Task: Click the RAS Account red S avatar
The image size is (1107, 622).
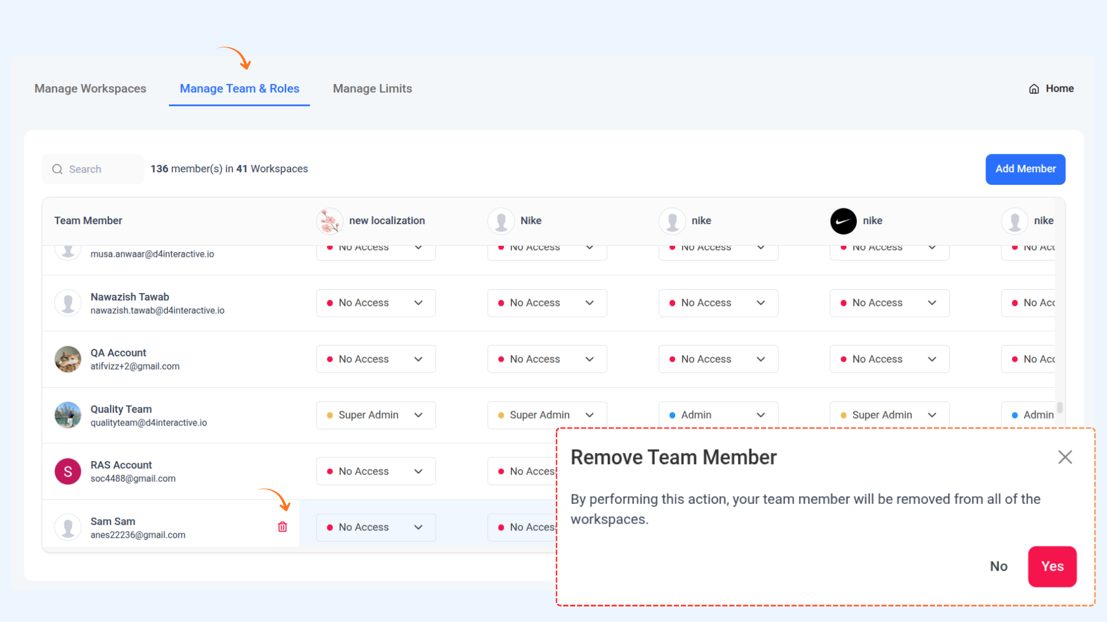Action: pyautogui.click(x=68, y=472)
